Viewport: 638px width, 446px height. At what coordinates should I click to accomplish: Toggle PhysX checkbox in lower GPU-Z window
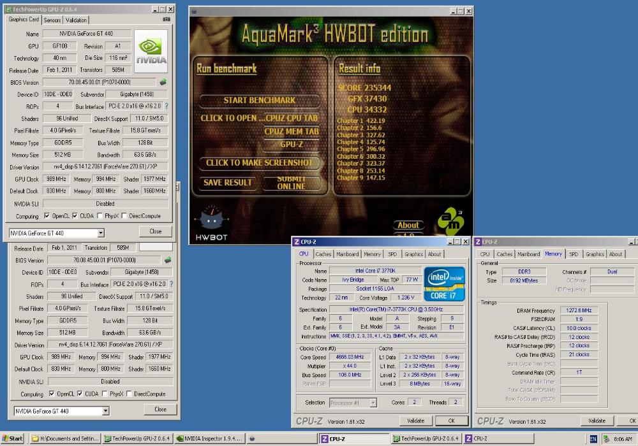[105, 394]
